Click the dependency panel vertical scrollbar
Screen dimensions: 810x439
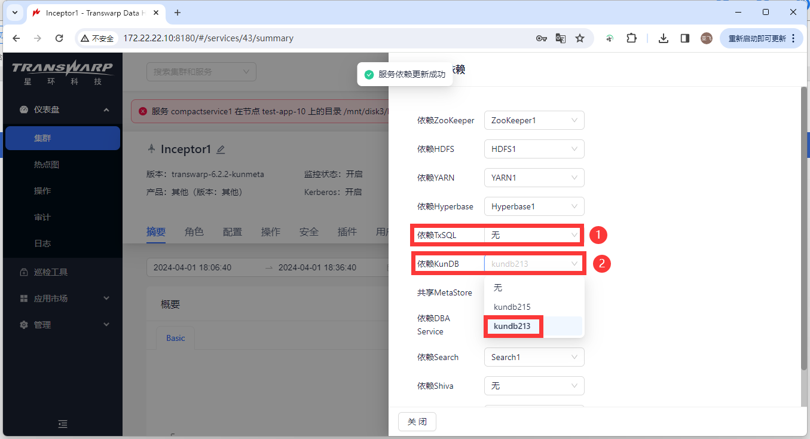click(803, 227)
